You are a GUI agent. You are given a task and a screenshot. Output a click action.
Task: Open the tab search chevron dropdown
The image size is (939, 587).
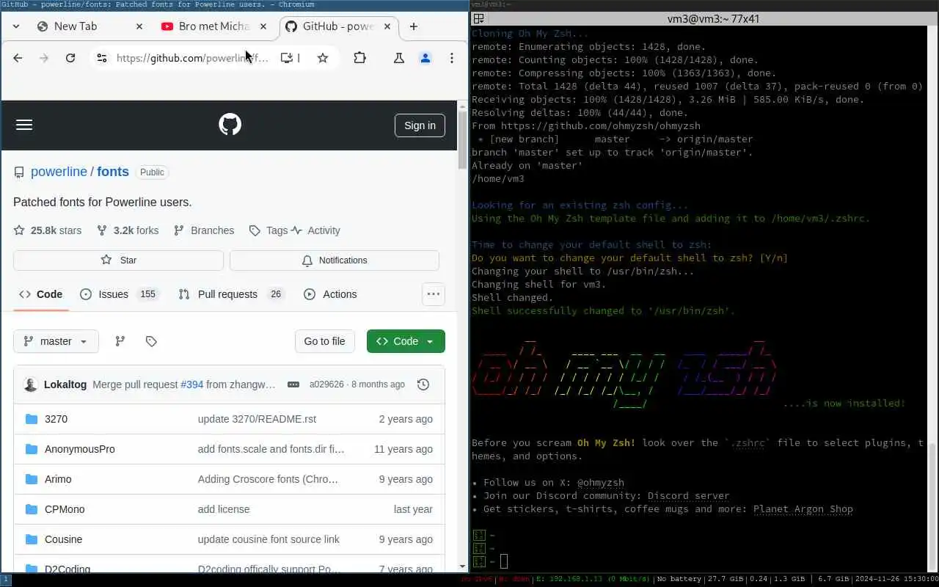click(16, 26)
